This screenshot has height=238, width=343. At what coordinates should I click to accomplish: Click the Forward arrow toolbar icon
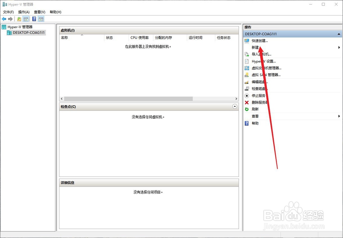point(10,19)
